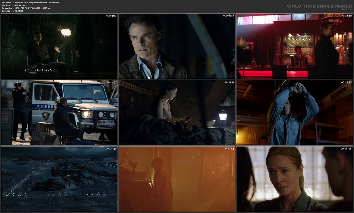Select the aerial compound thumbnail at 00:29:40
The image size is (354, 213).
click(x=59, y=179)
